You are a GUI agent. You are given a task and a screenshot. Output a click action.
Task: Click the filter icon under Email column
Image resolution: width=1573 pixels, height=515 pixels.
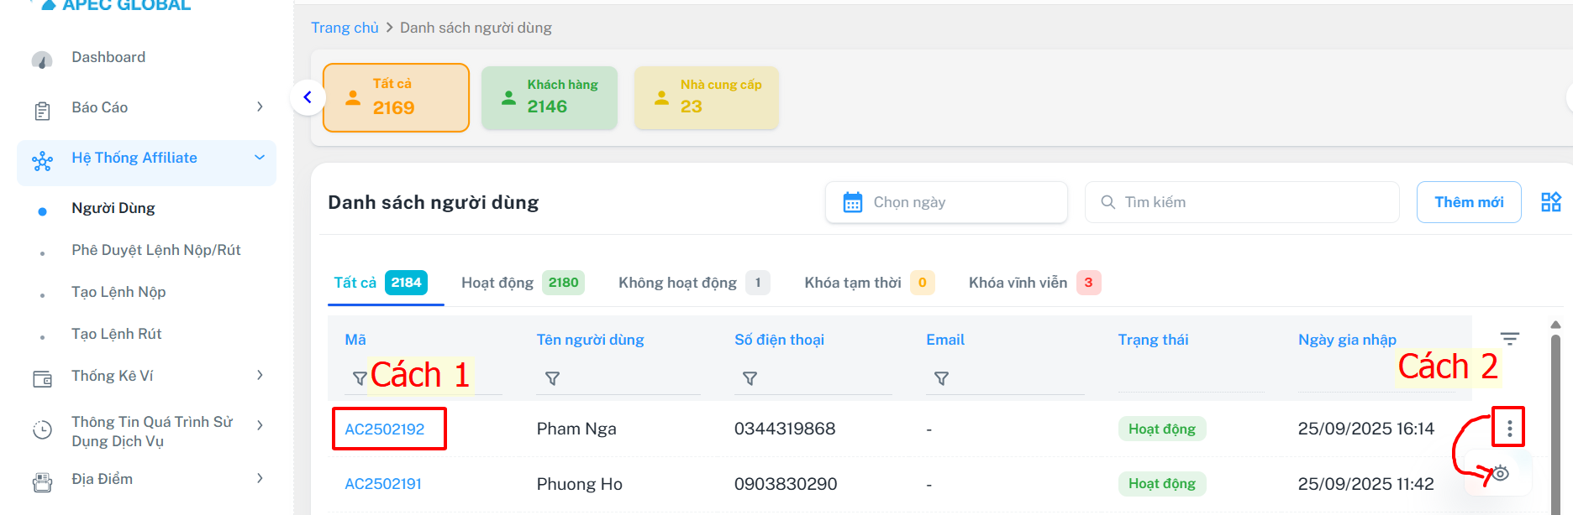941,378
